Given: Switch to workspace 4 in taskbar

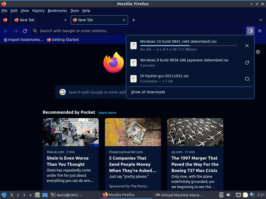Looking at the screenshot, I should (30, 195).
